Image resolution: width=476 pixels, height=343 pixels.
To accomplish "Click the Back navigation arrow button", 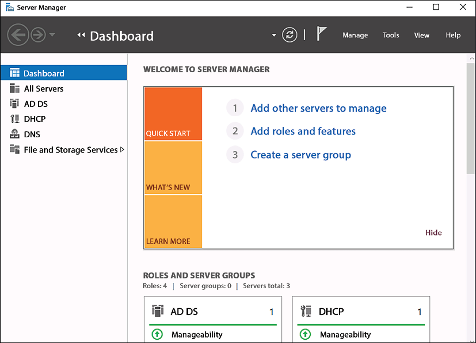I will coord(18,35).
